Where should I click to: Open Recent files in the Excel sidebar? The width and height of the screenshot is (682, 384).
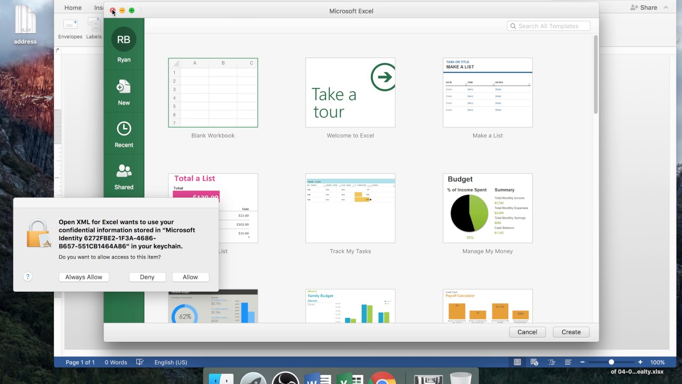(x=124, y=134)
